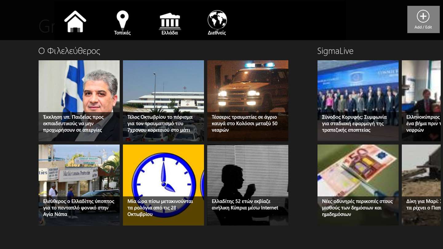Image resolution: width=443 pixels, height=249 pixels.
Task: Open the Σύνοδος Κορυφής article tile
Action: click(x=358, y=101)
